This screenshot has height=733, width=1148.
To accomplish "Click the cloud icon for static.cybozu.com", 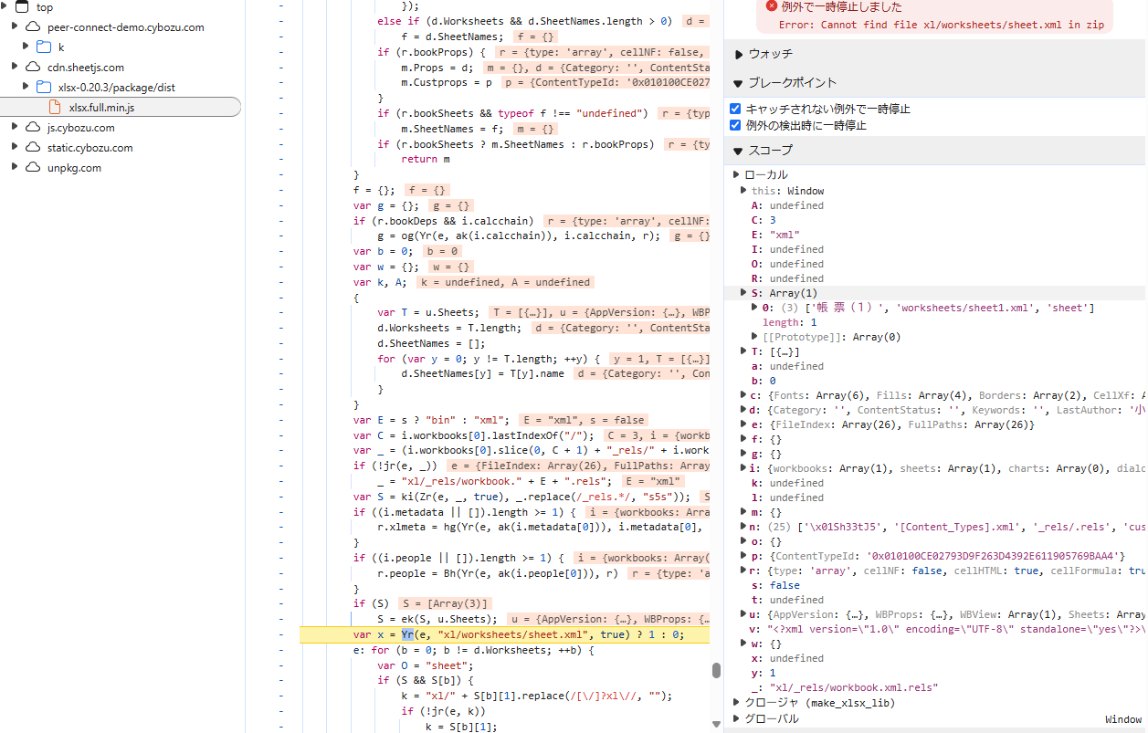I will pyautogui.click(x=34, y=148).
